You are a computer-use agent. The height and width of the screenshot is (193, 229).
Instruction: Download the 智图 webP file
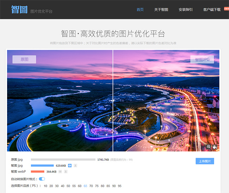(x=66, y=172)
